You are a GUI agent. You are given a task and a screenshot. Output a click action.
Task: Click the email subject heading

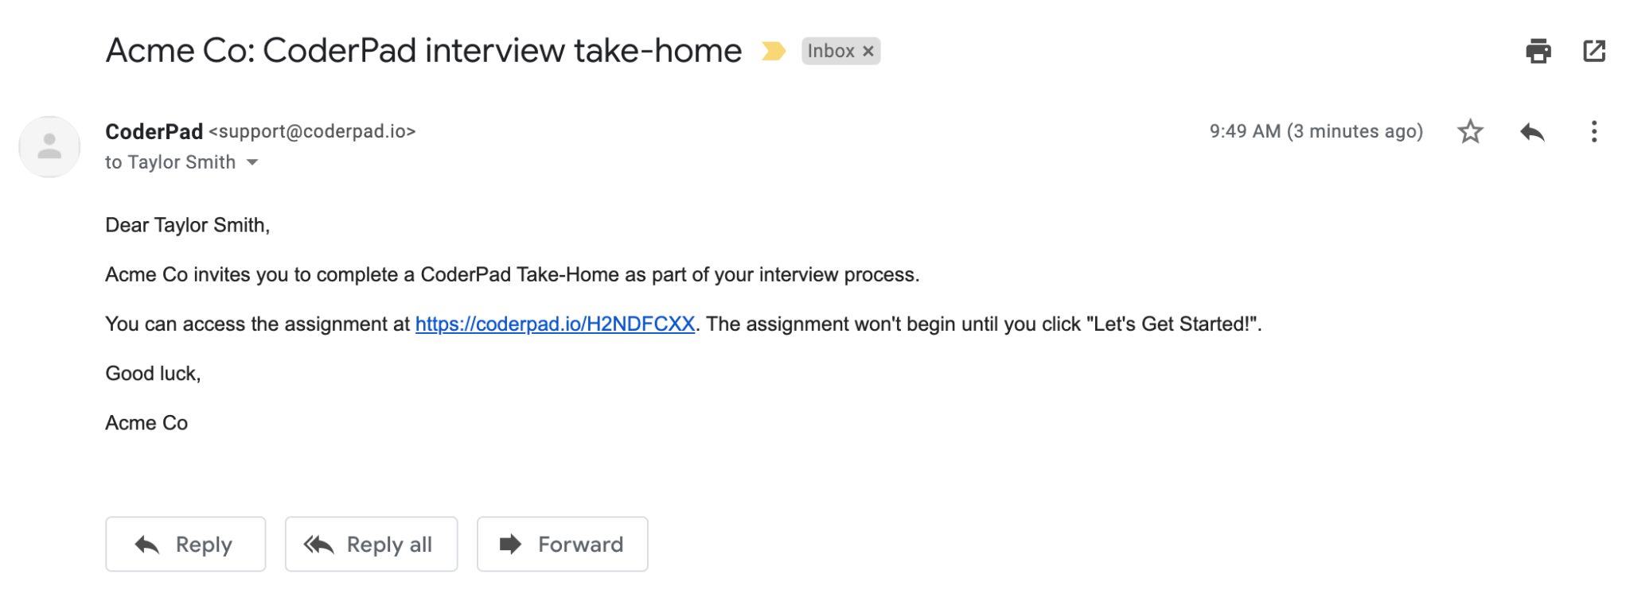click(x=423, y=49)
